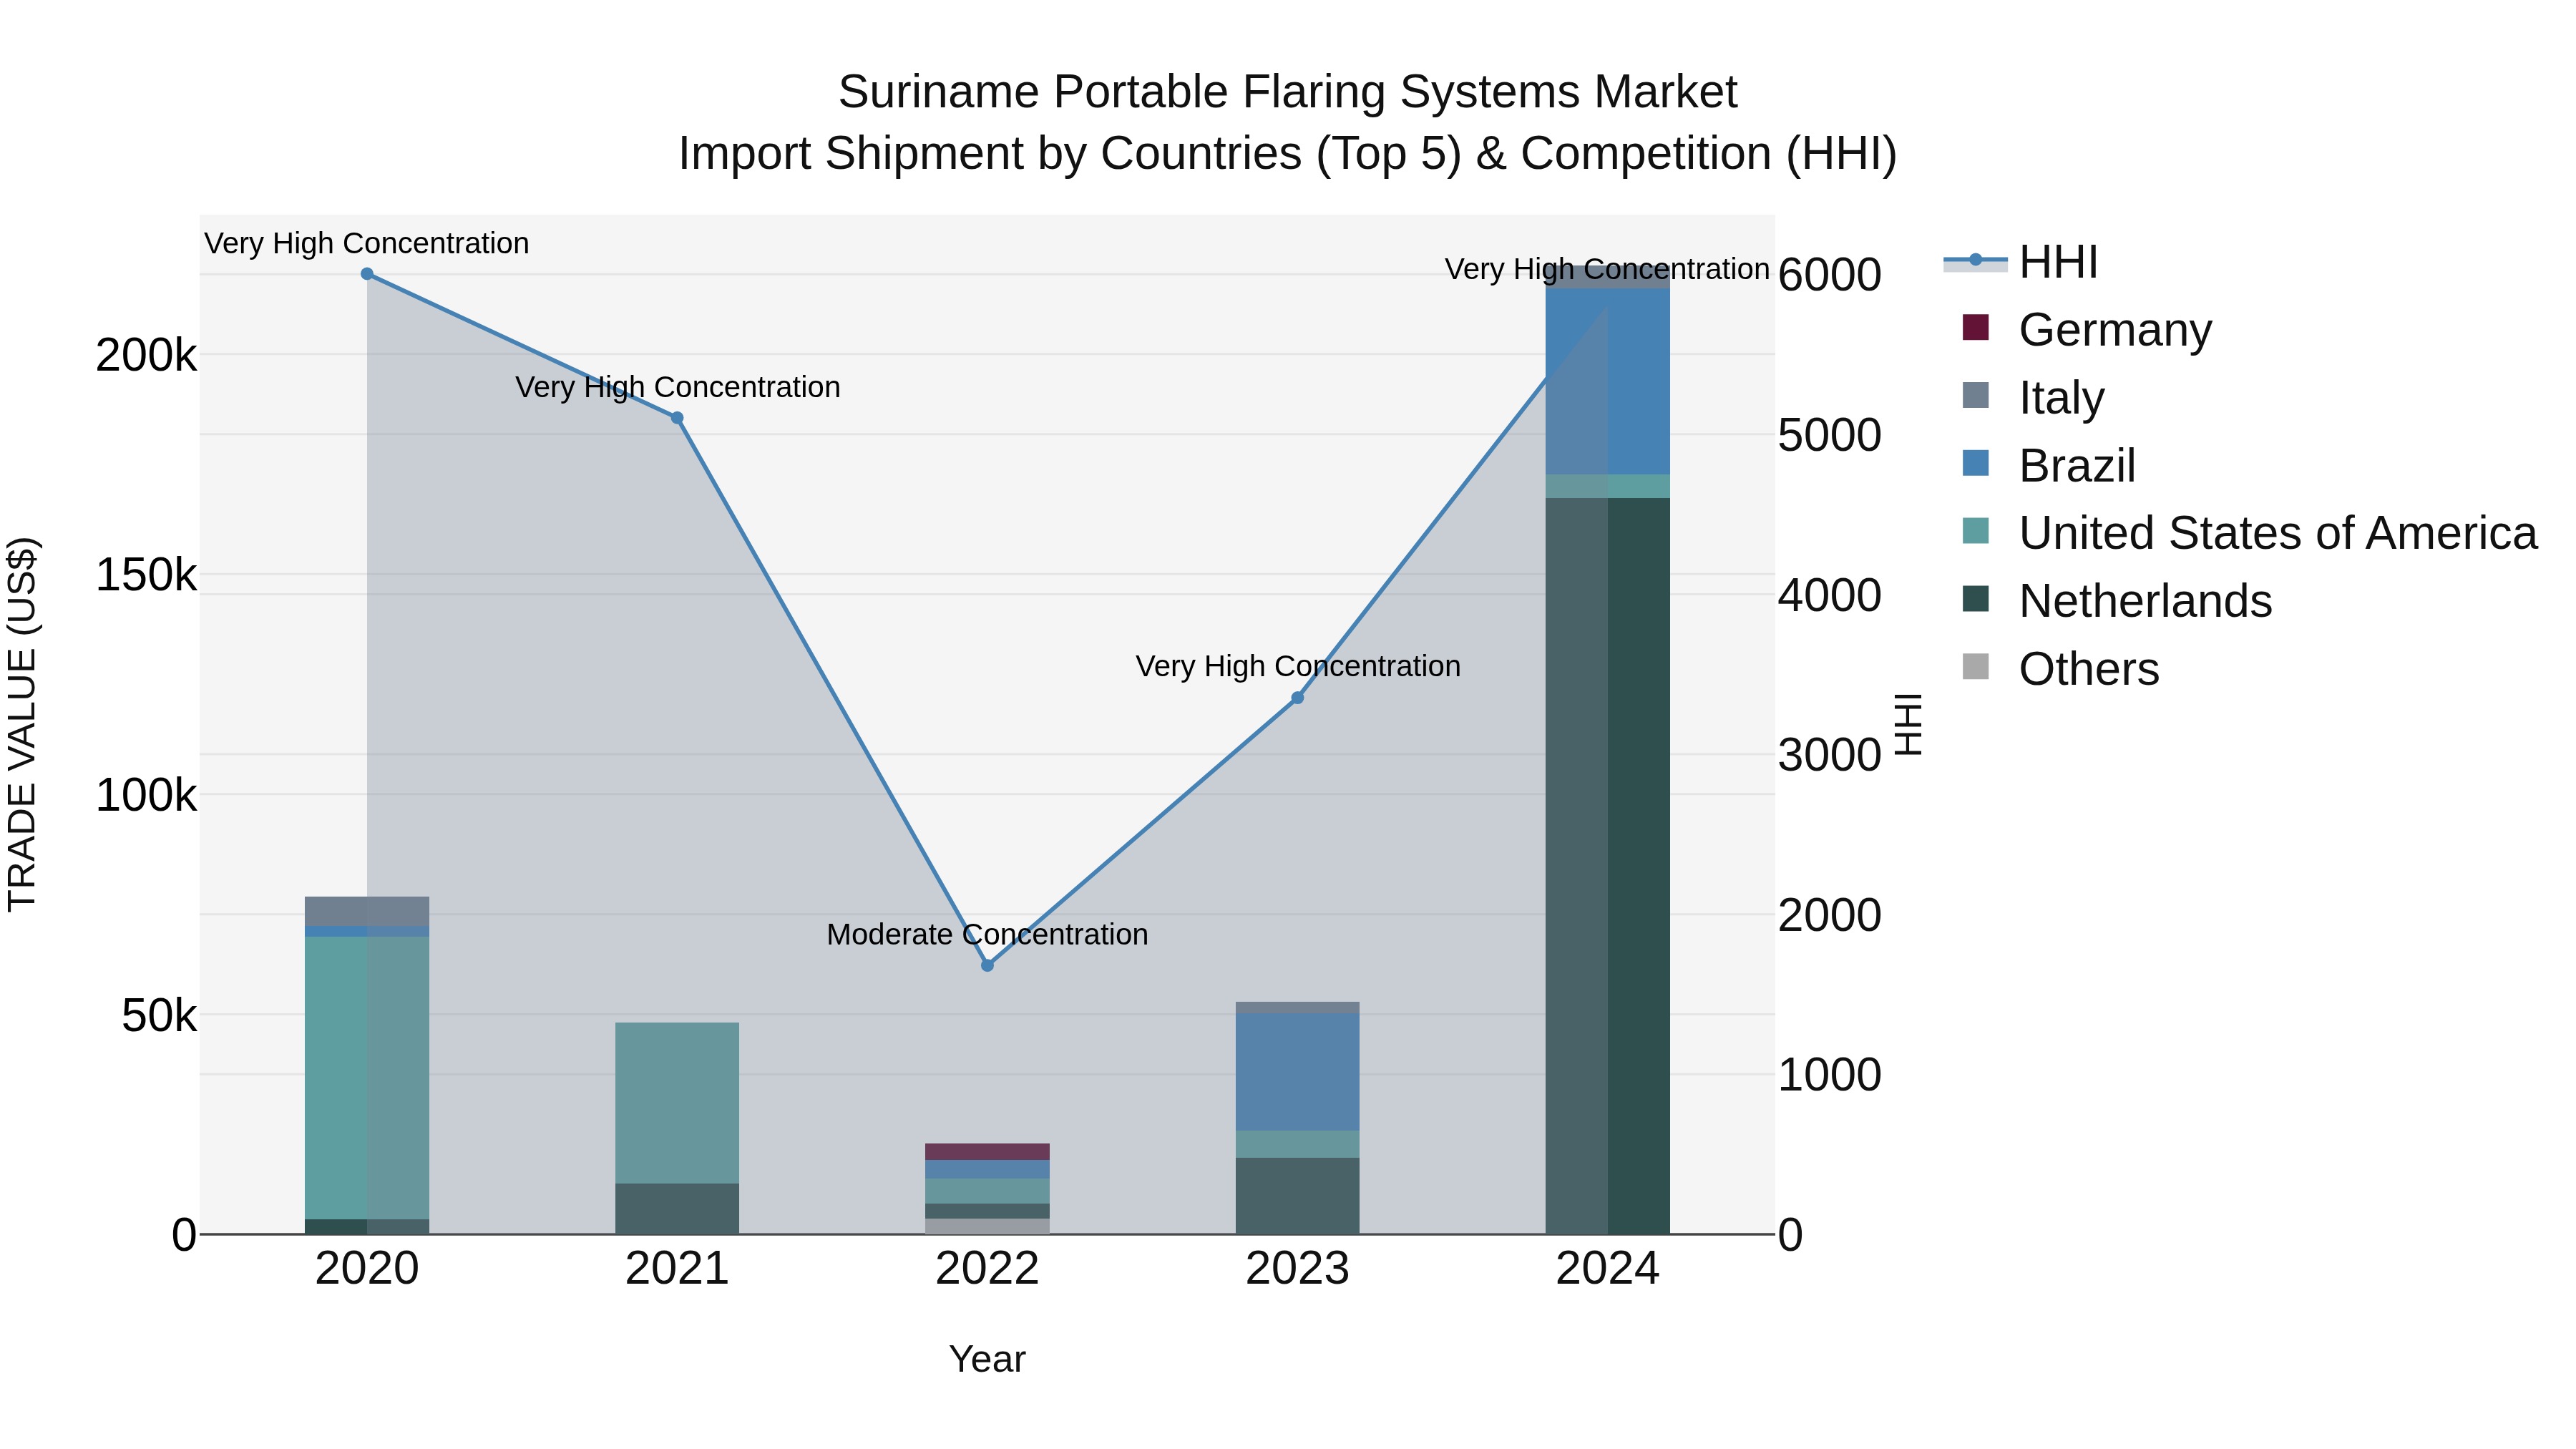Screen dimensions: 2576x1449
Task: Click the 2024 Brazil bar segment
Action: [x=1607, y=381]
